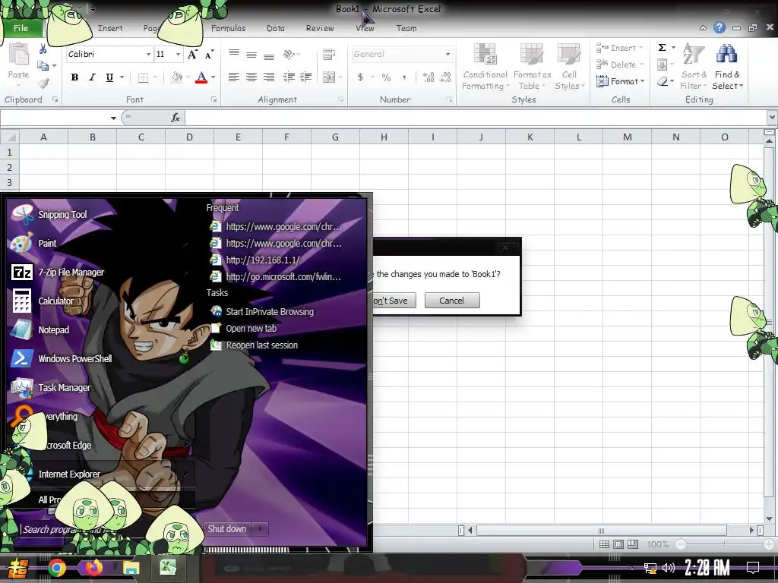778x583 pixels.
Task: Open the font size 11 dropdown
Action: (x=178, y=54)
